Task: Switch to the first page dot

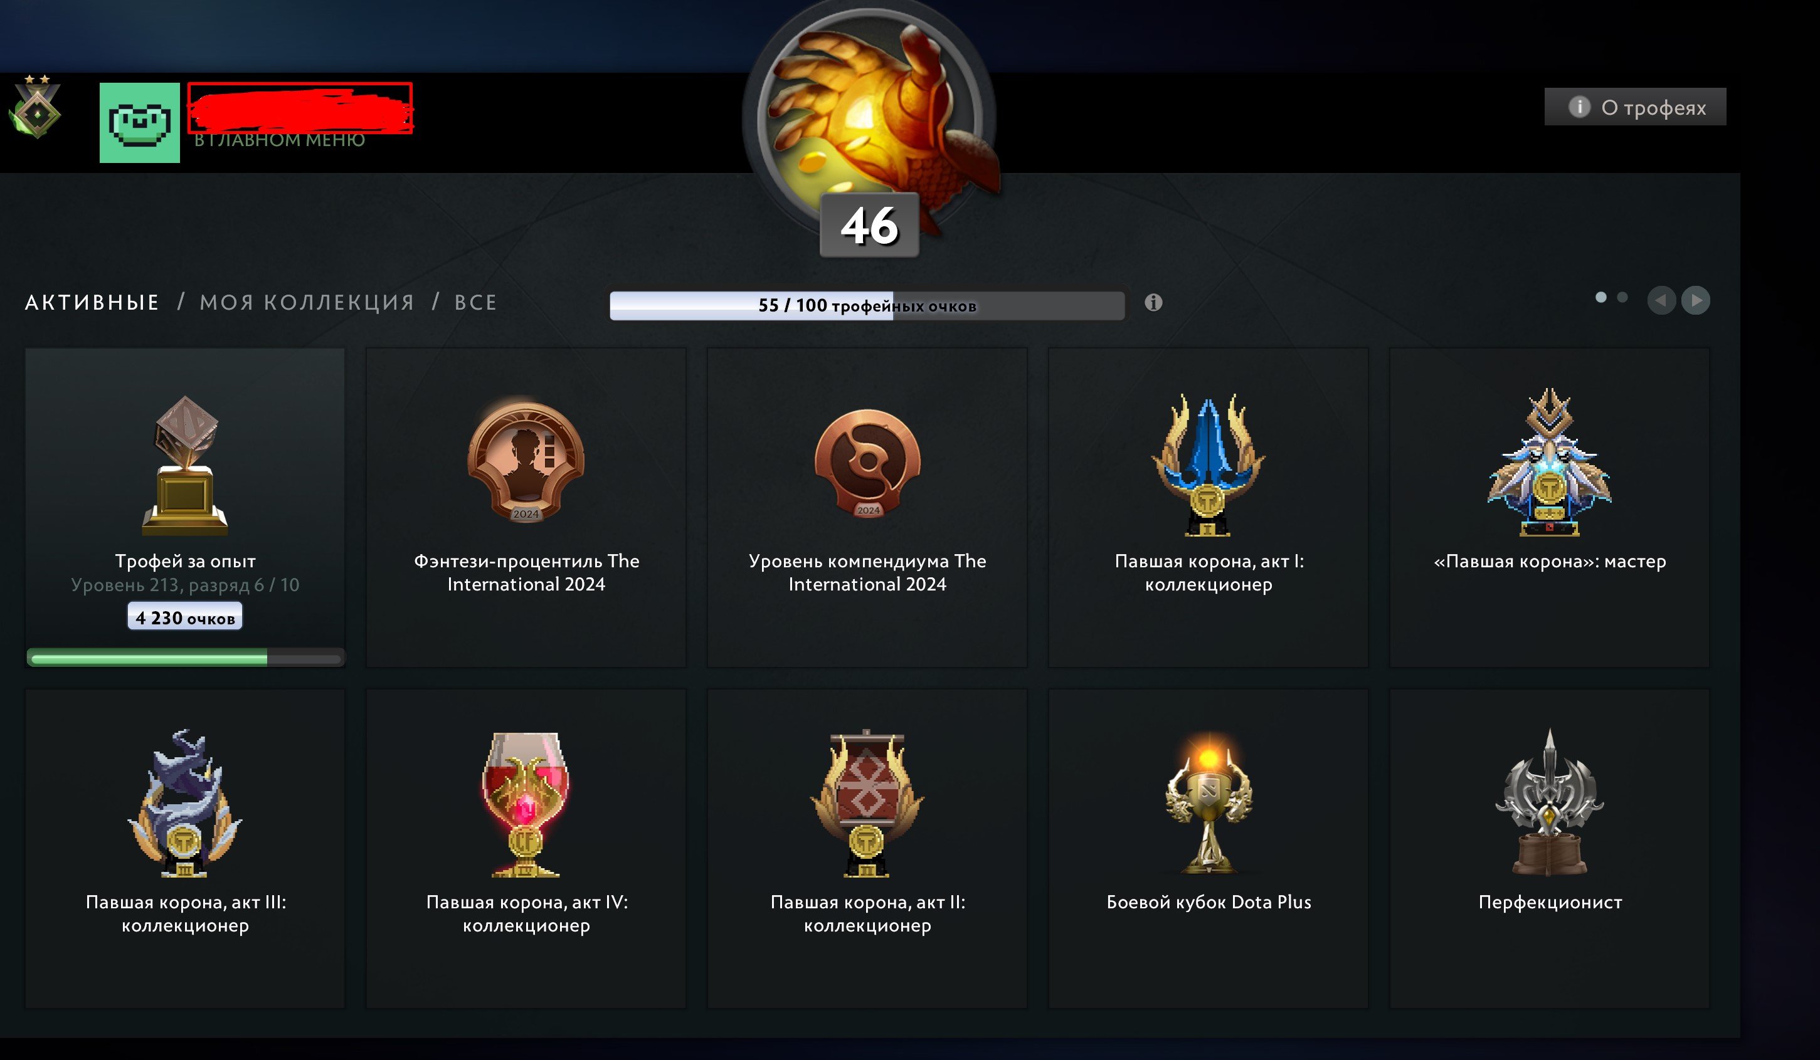Action: [1601, 298]
